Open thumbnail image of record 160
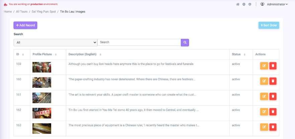Image resolution: width=295 pixels, height=139 pixels. point(42,82)
